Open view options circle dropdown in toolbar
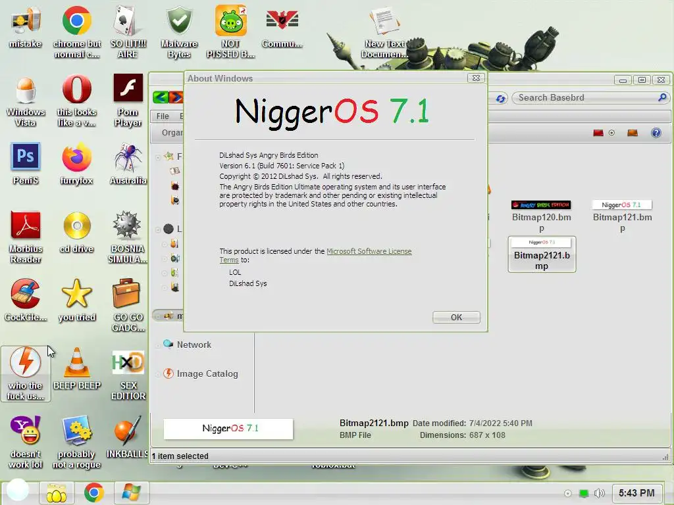Viewport: 674px width, 505px height. pyautogui.click(x=611, y=133)
